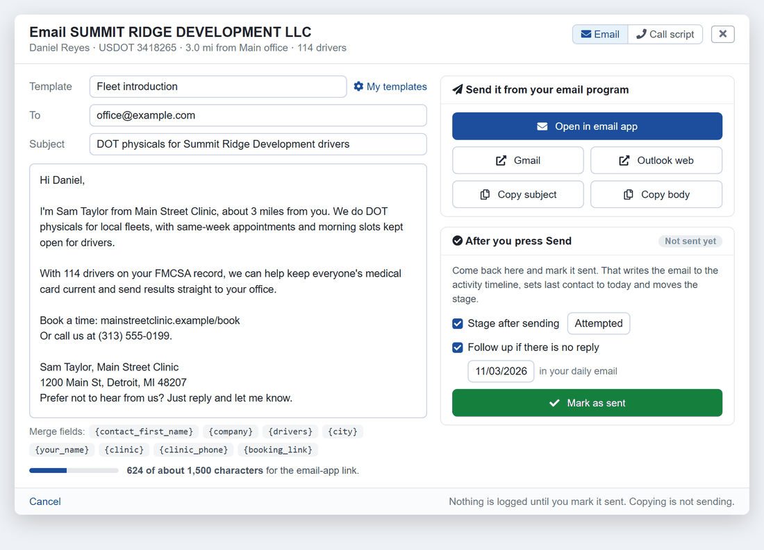Viewport: 764px width, 550px height.
Task: Click the dialog title Email SUMMIT RIDGE DEVELOPMENT LLC
Action: (170, 32)
